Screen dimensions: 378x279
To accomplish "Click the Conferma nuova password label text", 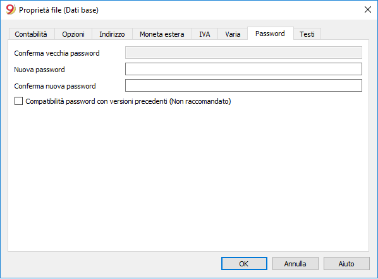I will tap(55, 86).
